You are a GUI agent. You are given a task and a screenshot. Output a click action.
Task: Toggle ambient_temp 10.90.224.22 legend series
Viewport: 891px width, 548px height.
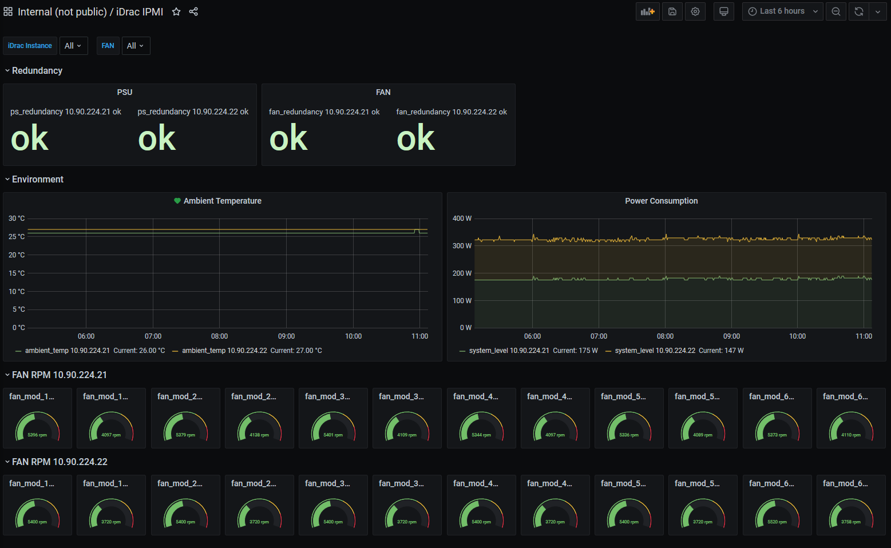click(224, 351)
